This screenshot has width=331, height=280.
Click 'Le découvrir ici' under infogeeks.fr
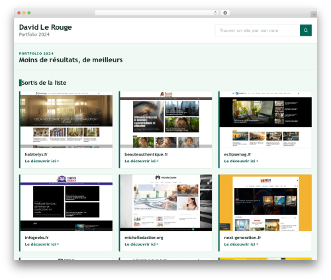(x=42, y=244)
